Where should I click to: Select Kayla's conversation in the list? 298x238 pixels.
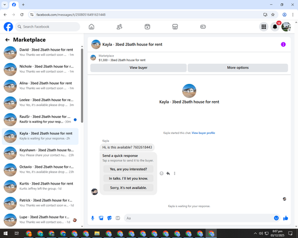(x=41, y=136)
